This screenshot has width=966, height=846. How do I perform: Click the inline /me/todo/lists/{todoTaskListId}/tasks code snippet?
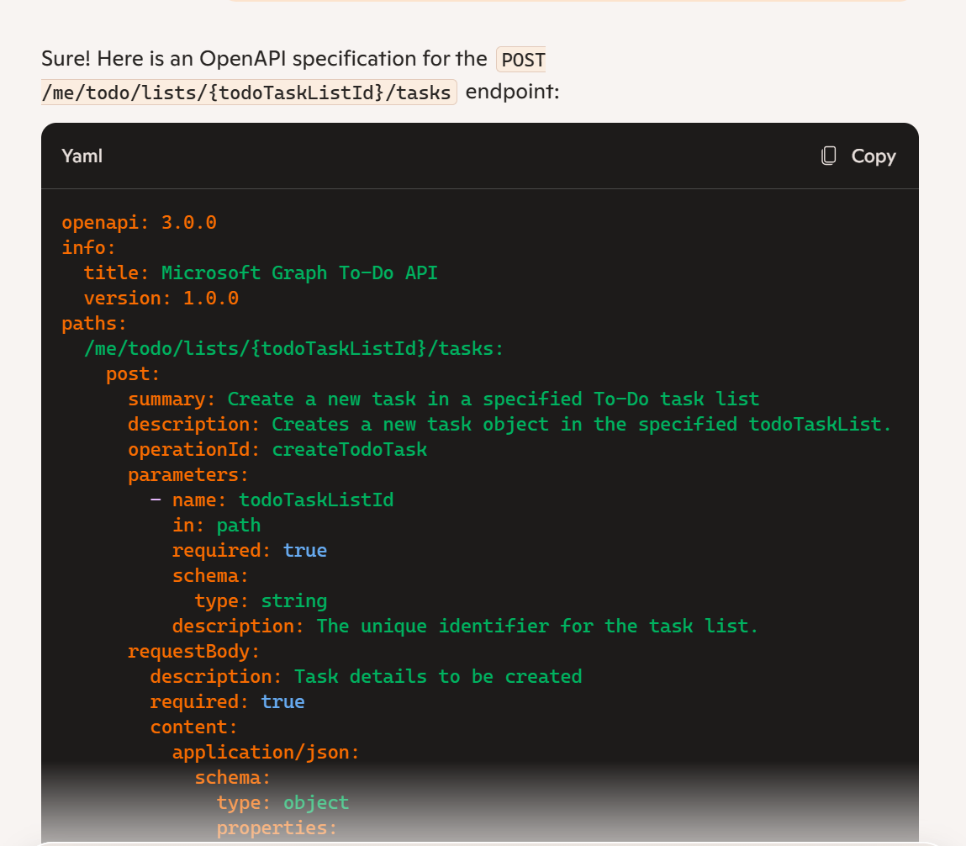point(249,92)
